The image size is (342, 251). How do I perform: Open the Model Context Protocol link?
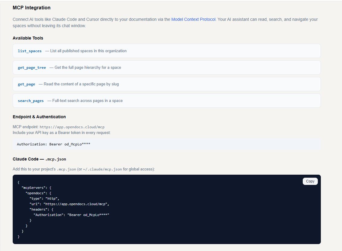pos(193,19)
